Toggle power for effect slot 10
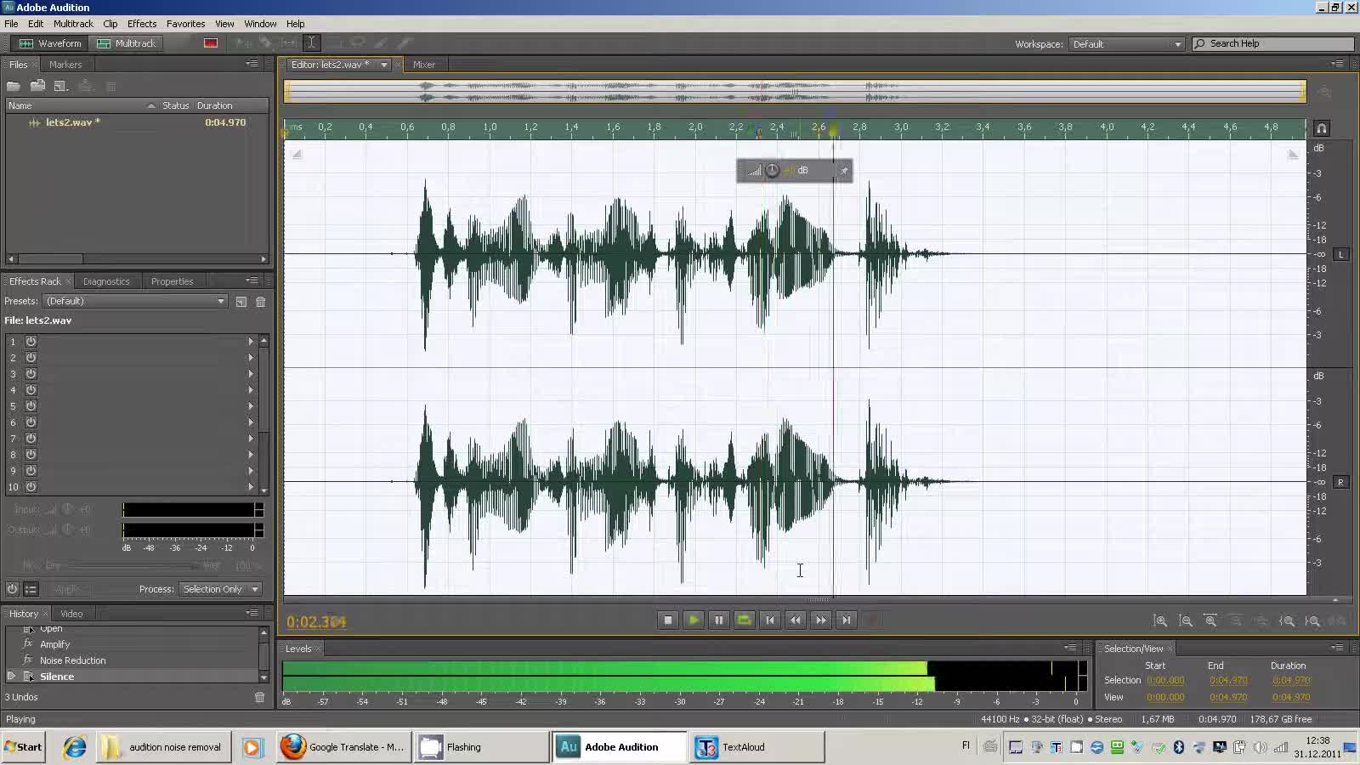The image size is (1360, 765). pos(31,487)
